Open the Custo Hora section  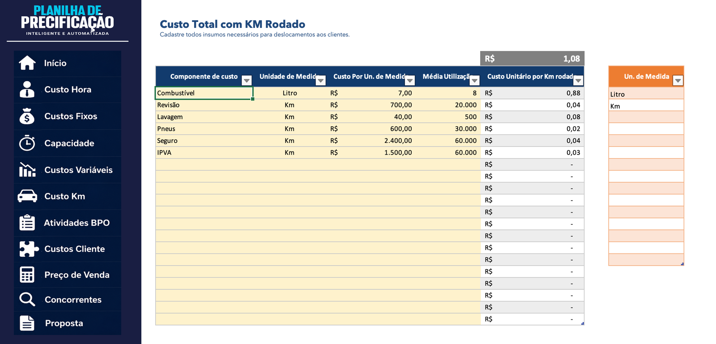68,90
